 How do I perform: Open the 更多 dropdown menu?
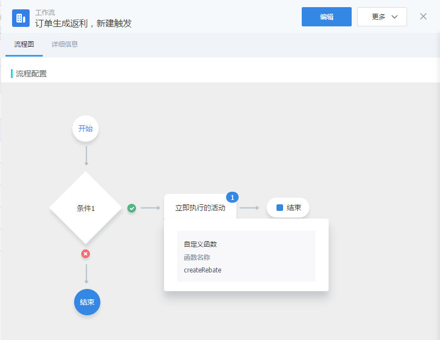tap(382, 16)
